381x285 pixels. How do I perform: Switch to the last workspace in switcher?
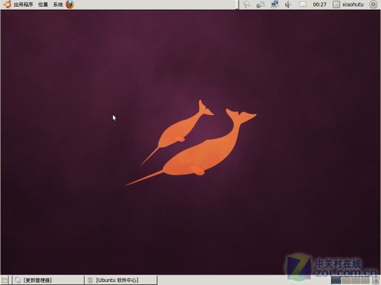[365, 280]
